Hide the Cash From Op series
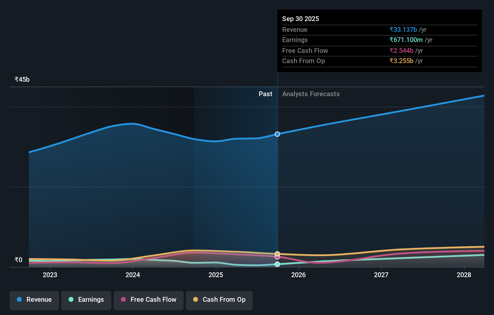The height and width of the screenshot is (315, 494). click(x=219, y=300)
